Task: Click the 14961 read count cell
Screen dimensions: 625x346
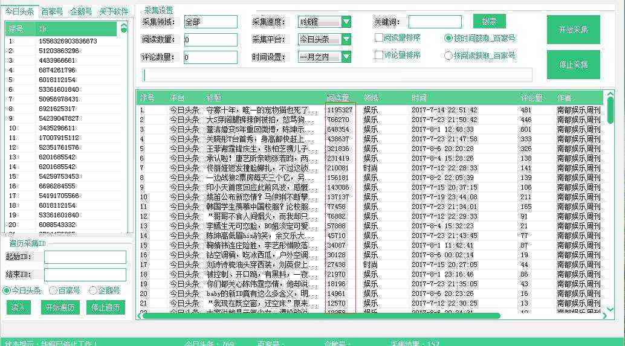Action: (x=336, y=293)
